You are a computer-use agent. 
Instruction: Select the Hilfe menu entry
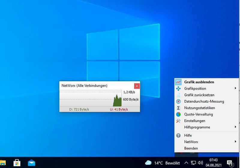click(206, 135)
